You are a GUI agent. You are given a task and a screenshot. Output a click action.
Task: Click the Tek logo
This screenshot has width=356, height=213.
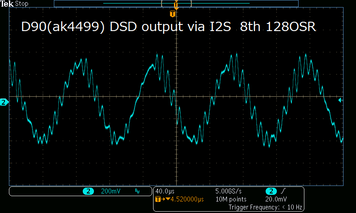tap(7, 4)
